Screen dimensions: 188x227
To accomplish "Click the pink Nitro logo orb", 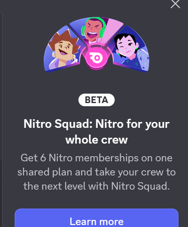I will coord(96,58).
